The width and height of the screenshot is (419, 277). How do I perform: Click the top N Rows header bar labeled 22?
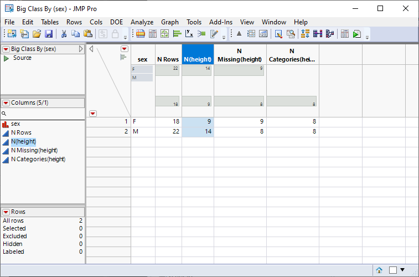[167, 71]
